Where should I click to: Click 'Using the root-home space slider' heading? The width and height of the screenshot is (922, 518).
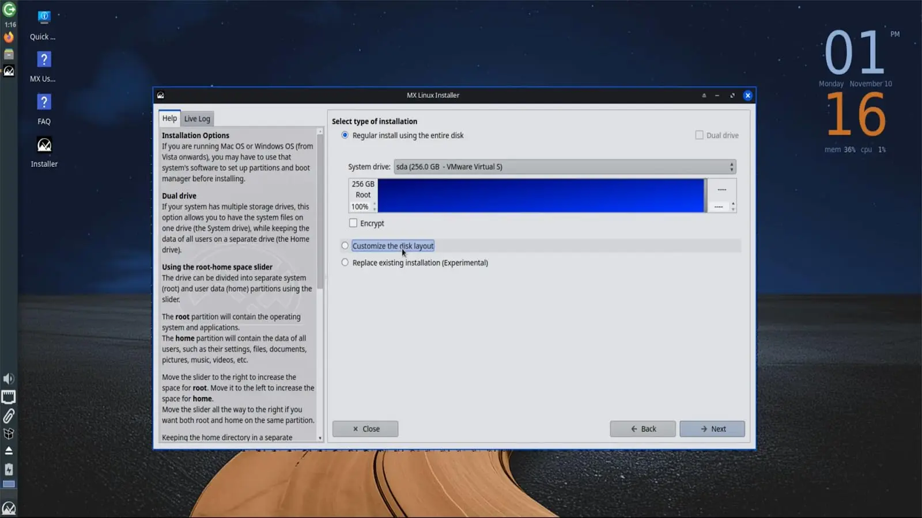coord(217,267)
